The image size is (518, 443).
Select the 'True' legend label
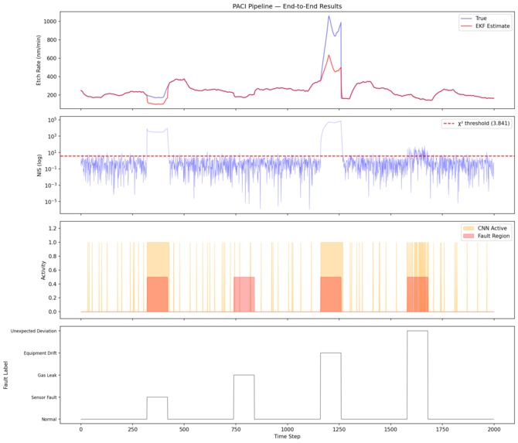click(x=481, y=19)
